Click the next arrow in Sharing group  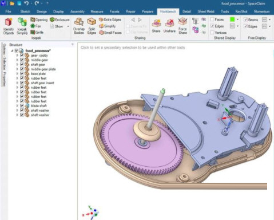140,20
